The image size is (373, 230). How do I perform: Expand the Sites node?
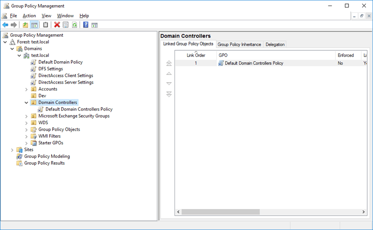pyautogui.click(x=12, y=150)
